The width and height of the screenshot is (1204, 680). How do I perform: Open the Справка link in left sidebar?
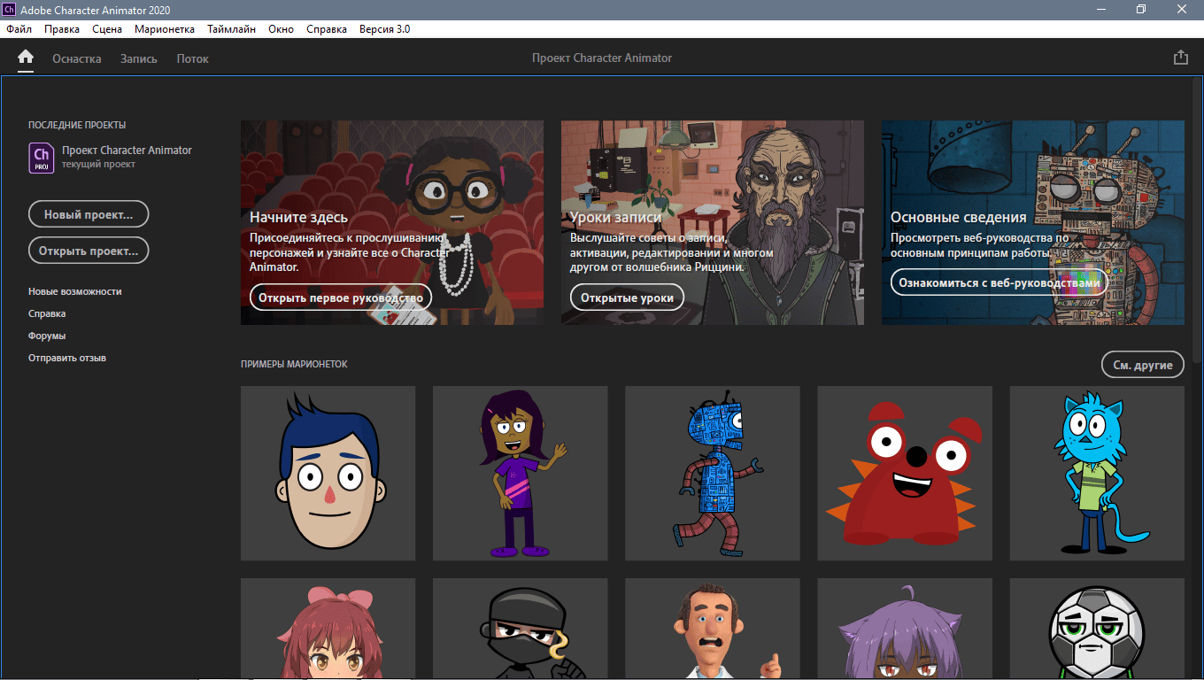[47, 313]
